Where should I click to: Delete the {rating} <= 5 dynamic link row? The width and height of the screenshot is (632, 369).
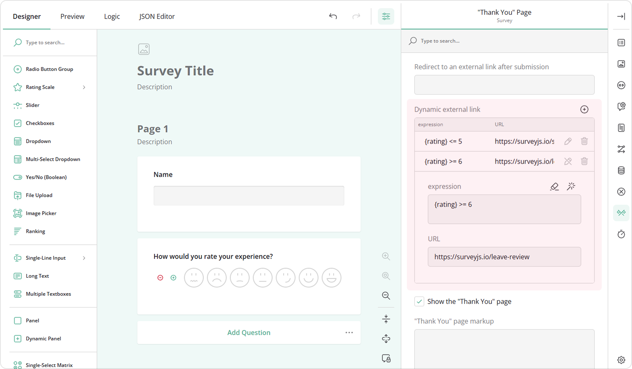coord(584,141)
